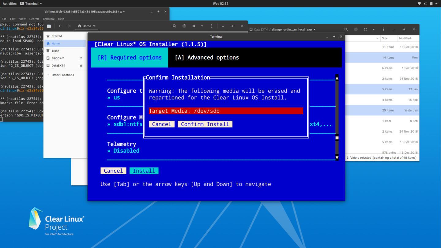Select the 14 items row modified Mon
This screenshot has height=248, width=441.
pos(382,58)
